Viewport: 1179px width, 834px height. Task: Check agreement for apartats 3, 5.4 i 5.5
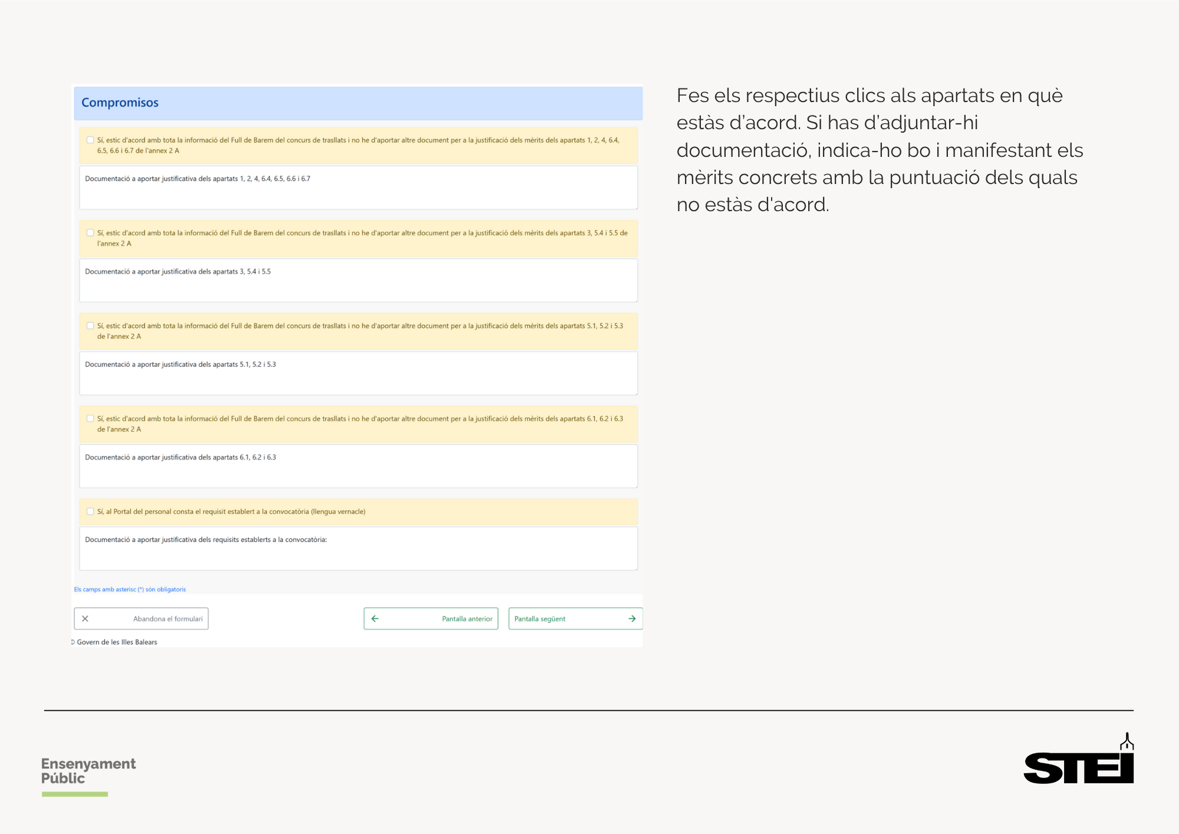click(90, 233)
